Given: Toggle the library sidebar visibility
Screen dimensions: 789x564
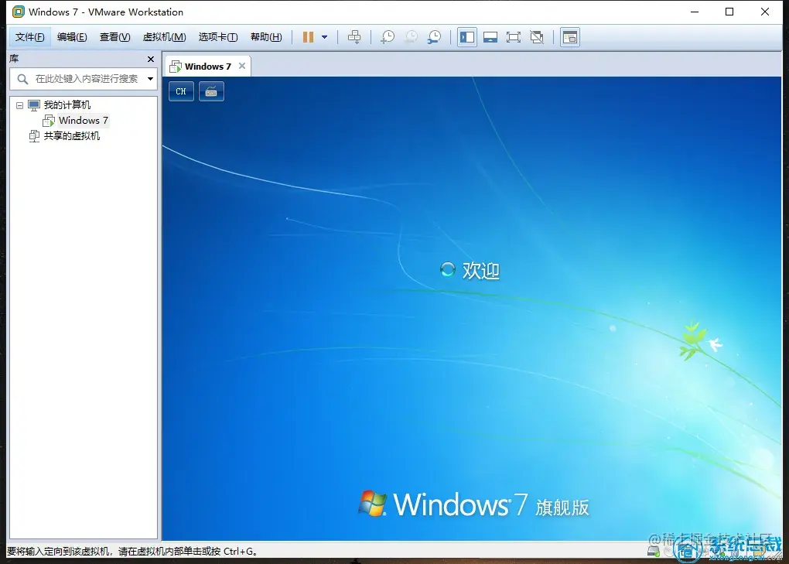Looking at the screenshot, I should click(466, 36).
